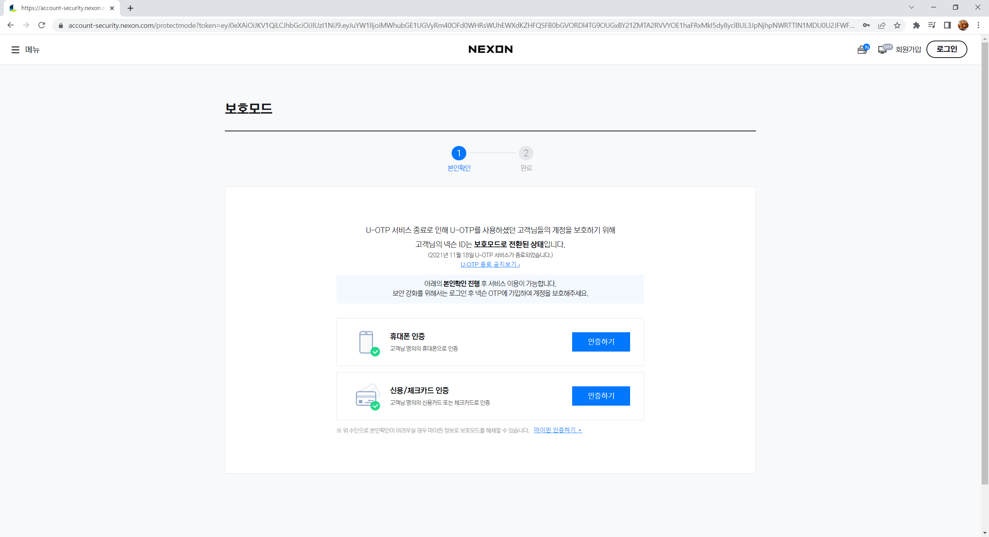Reload the page

42,25
